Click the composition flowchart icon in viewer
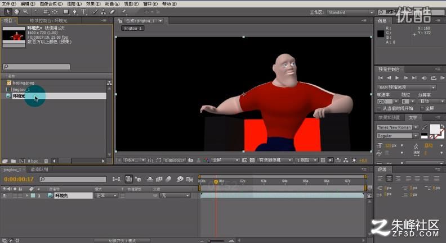The image size is (446, 243). point(346,160)
